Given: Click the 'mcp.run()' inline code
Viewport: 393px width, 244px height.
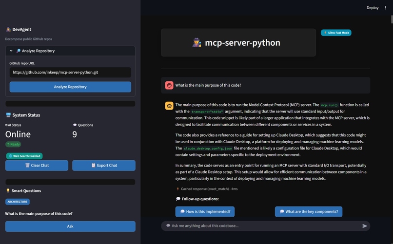Looking at the screenshot, I should coord(329,105).
